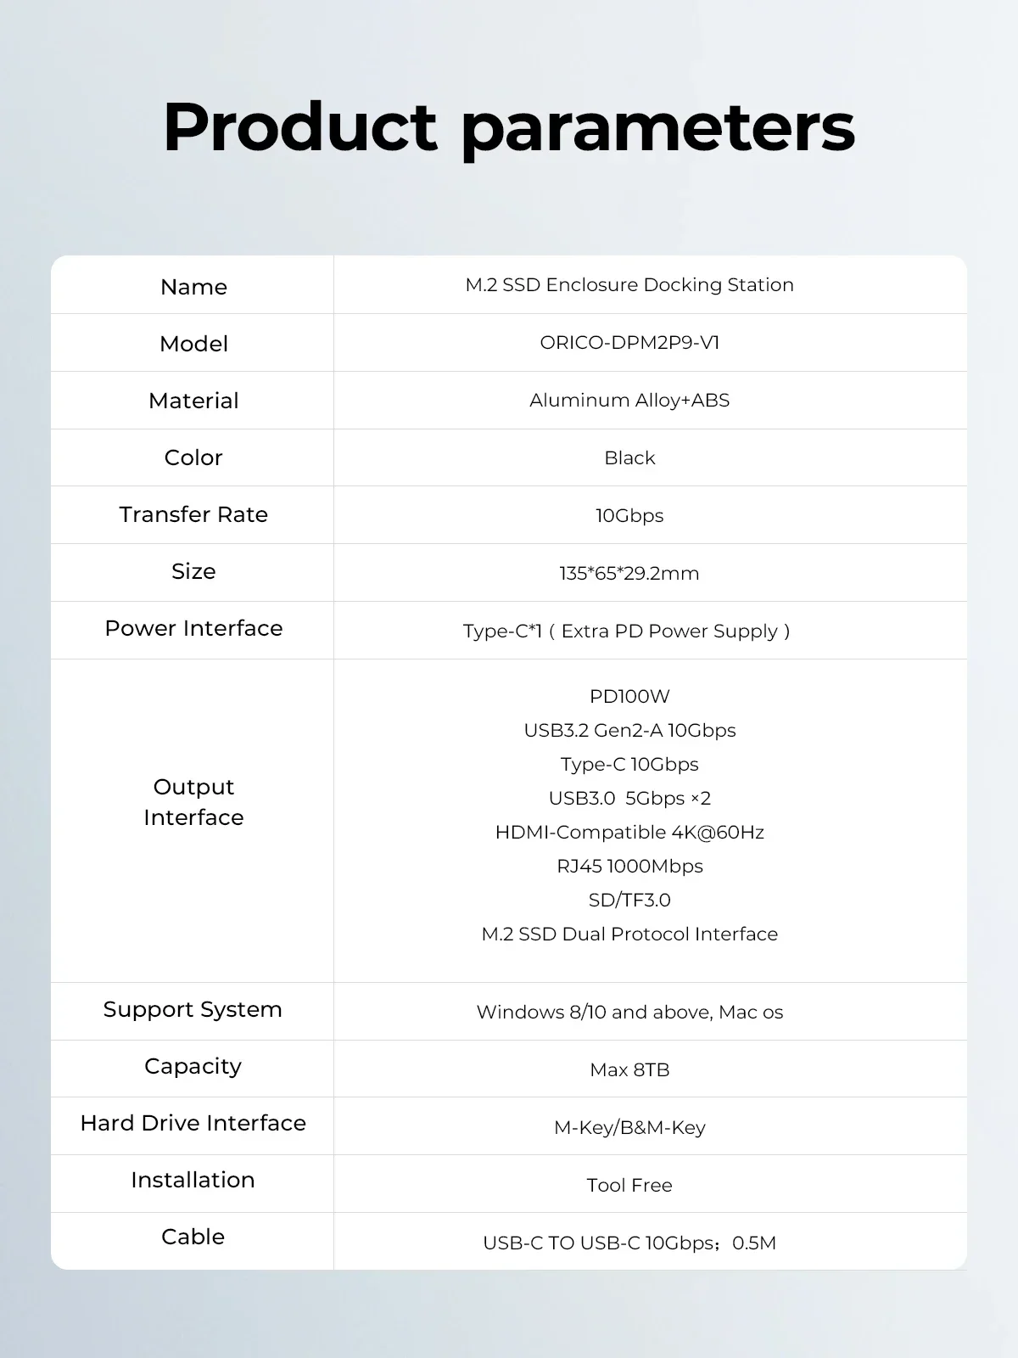Click the model value ORICO-DPM2P9-V1
This screenshot has width=1018, height=1358.
click(629, 343)
